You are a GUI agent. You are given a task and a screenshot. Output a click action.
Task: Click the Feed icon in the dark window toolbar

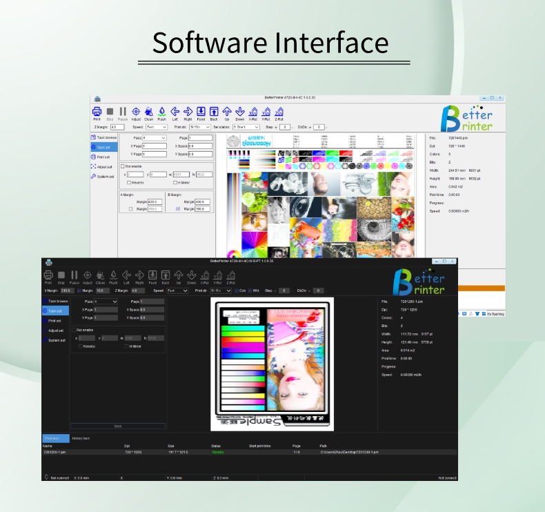[152, 275]
